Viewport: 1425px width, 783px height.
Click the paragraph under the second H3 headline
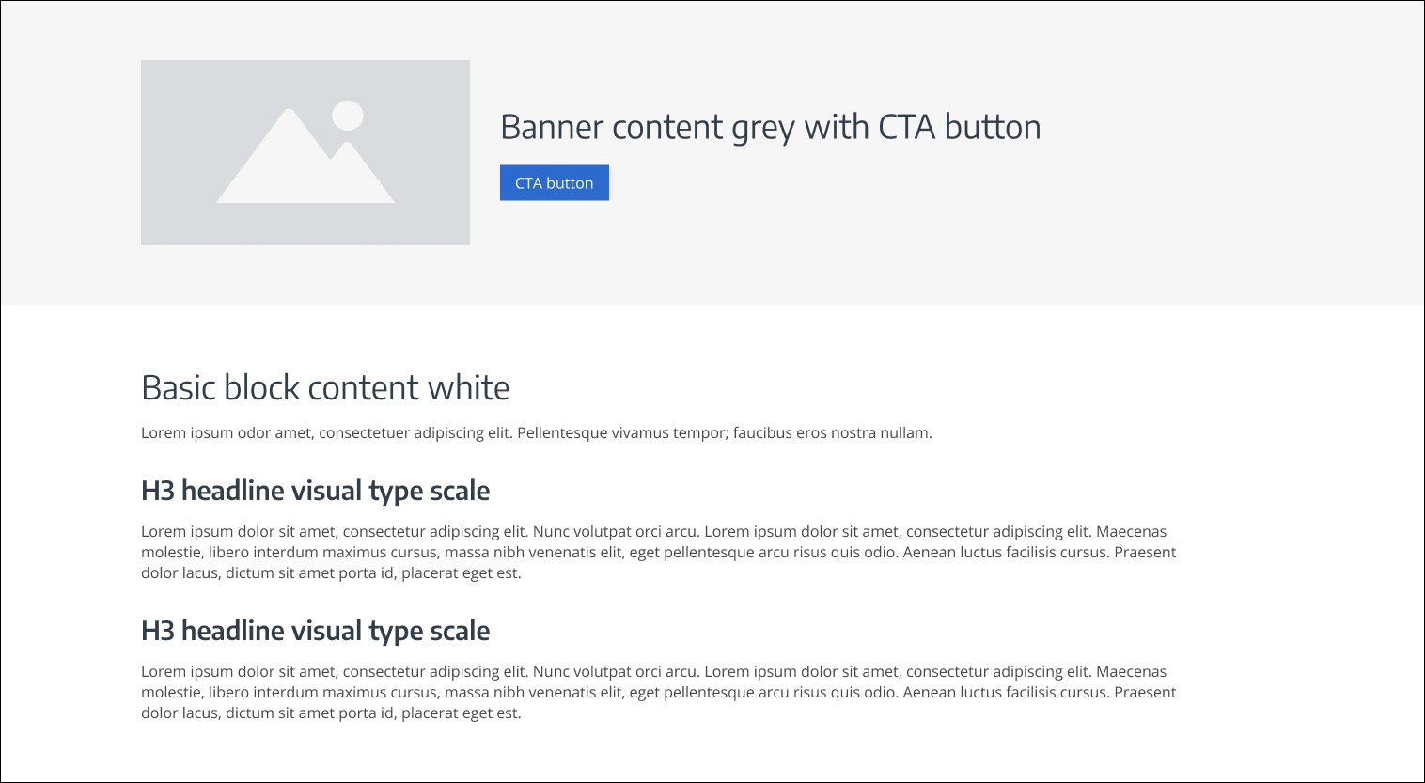[x=658, y=692]
